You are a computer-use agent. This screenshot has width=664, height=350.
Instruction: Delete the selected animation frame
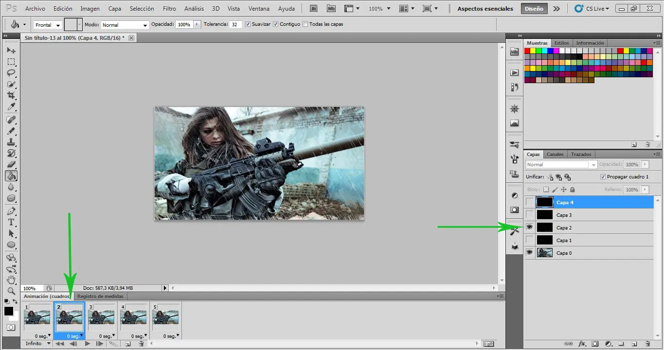141,344
